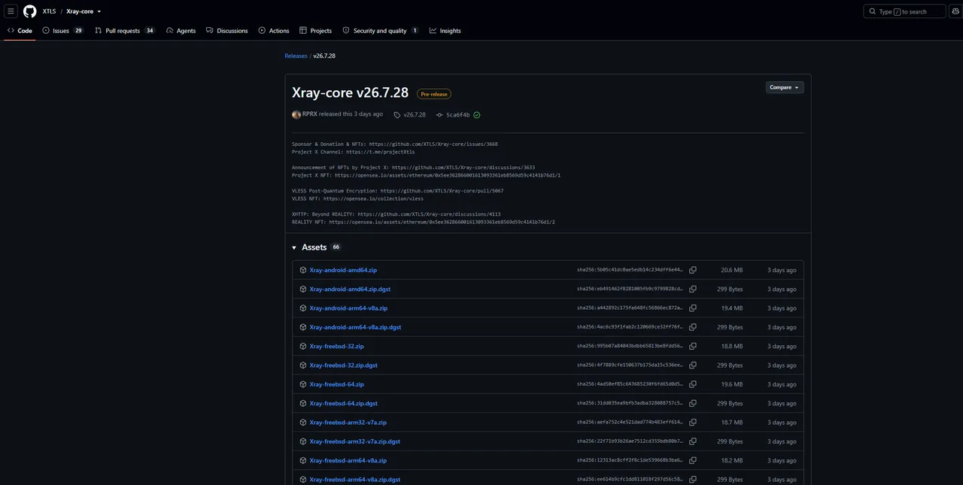
Task: Click the Assets count badge 66
Action: (x=336, y=247)
